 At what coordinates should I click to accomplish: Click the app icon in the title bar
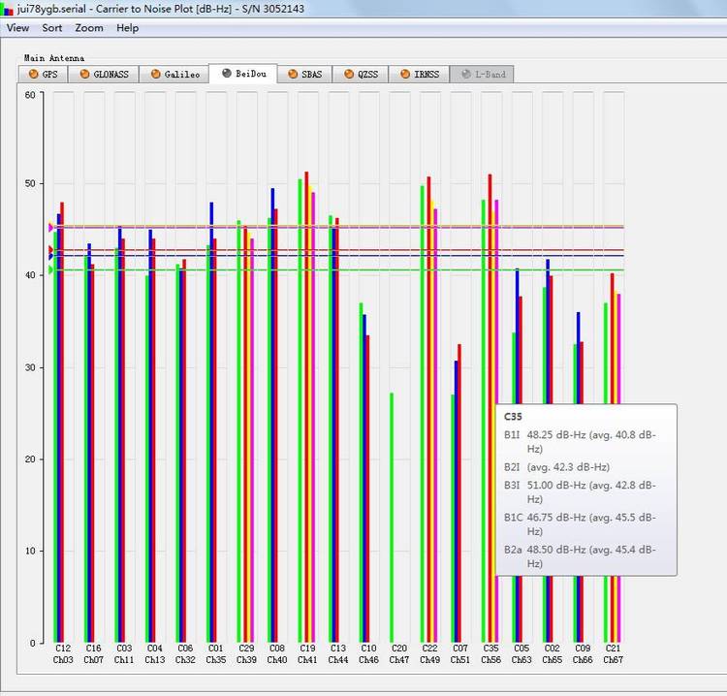9,9
